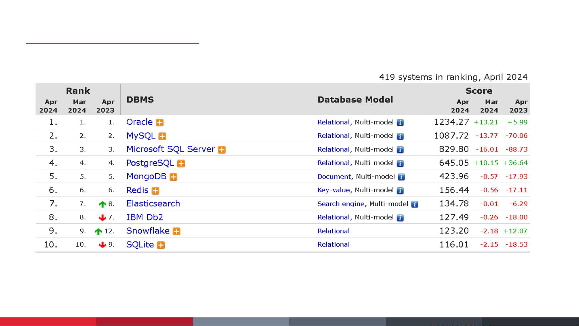This screenshot has height=326, width=579.
Task: Click the Relational link in Snowflake's row
Action: (333, 231)
